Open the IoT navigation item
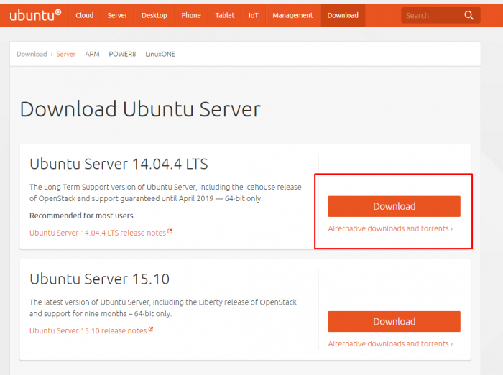 (x=253, y=15)
